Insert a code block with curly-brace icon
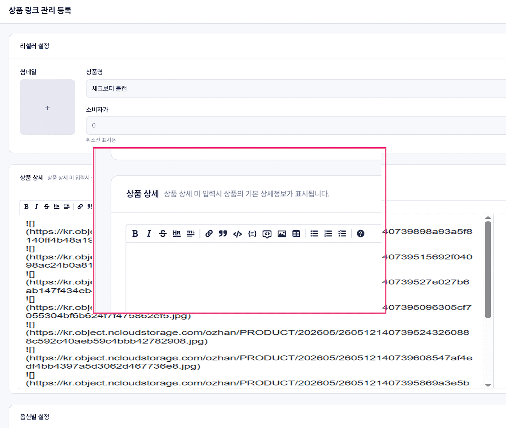This screenshot has height=428, width=506. coord(252,234)
